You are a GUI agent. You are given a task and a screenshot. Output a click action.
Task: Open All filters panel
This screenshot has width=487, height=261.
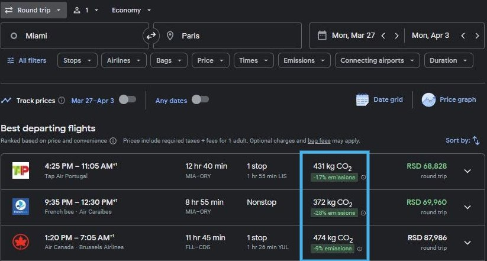pyautogui.click(x=27, y=60)
